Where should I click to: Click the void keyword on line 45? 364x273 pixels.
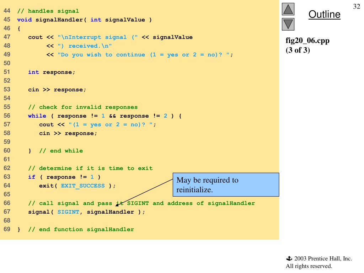(x=25, y=20)
